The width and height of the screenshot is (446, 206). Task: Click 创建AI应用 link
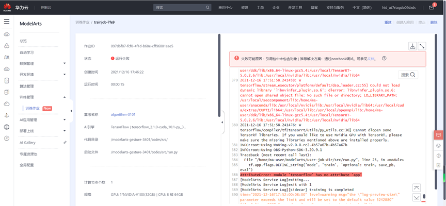pyautogui.click(x=405, y=23)
